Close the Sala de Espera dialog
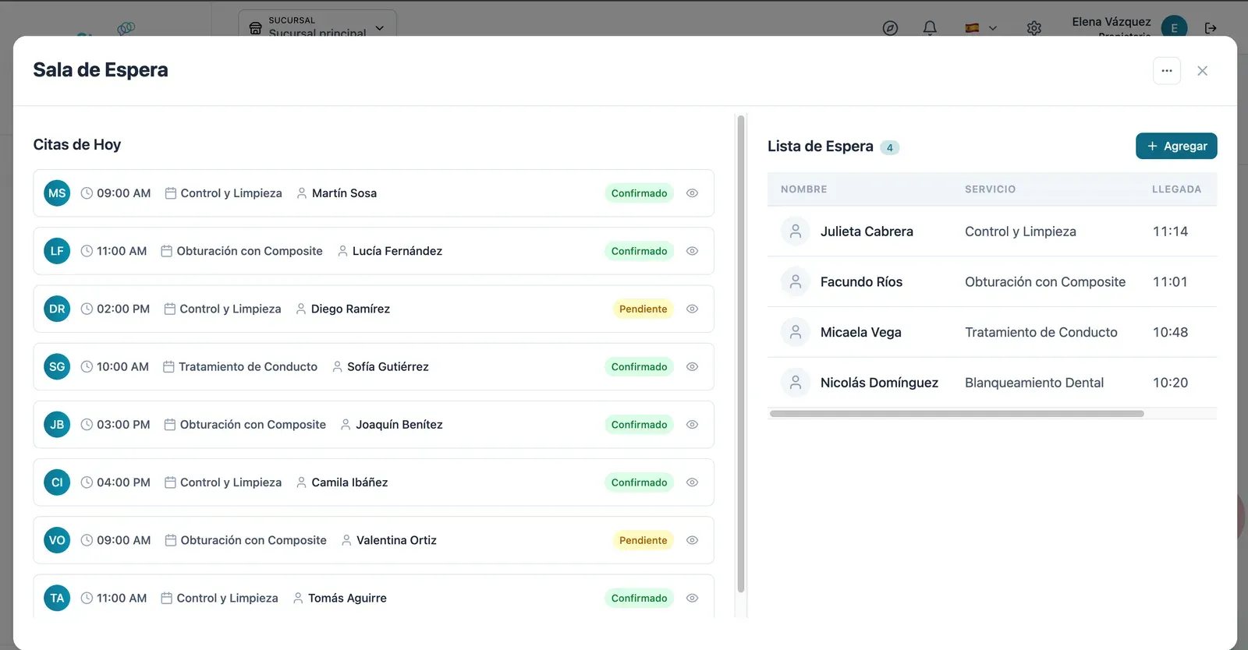Image resolution: width=1248 pixels, height=650 pixels. coord(1203,71)
